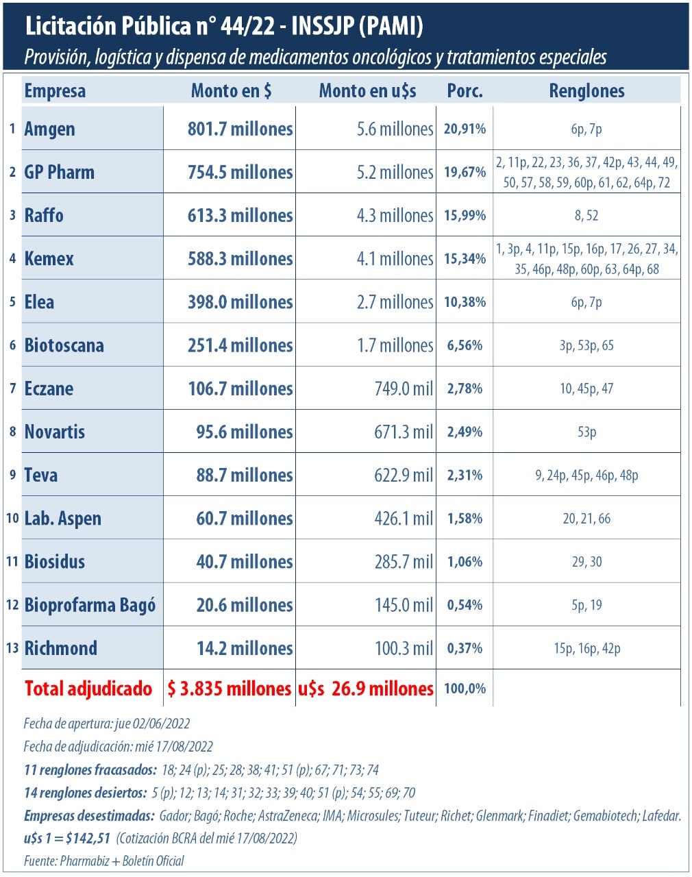
Task: Select the Elea company cell
Action: [39, 301]
